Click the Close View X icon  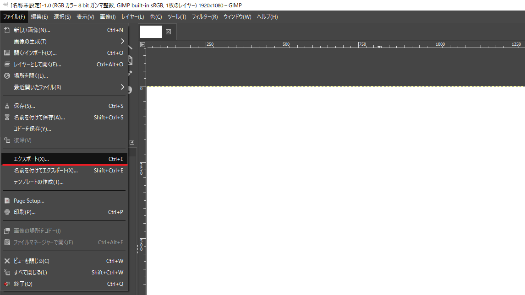point(7,261)
